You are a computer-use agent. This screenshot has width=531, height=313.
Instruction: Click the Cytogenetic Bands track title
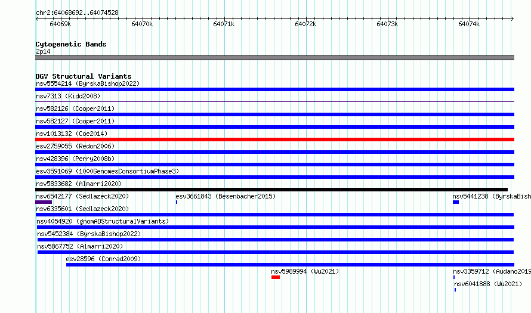71,44
